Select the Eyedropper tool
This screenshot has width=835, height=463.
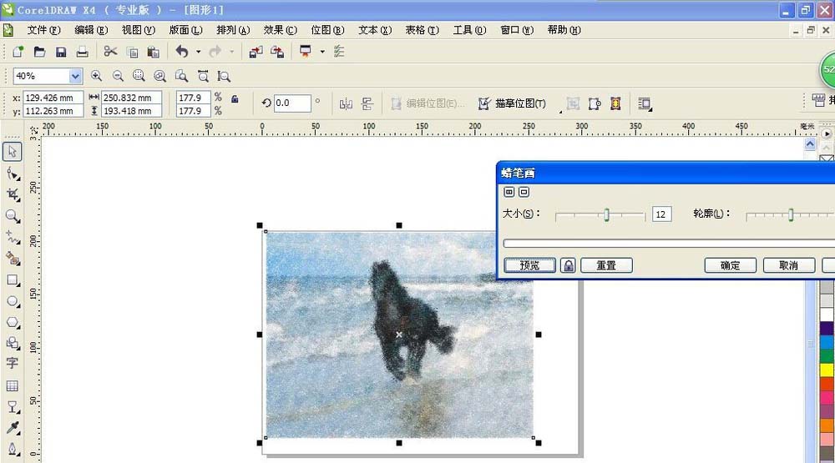tap(13, 428)
